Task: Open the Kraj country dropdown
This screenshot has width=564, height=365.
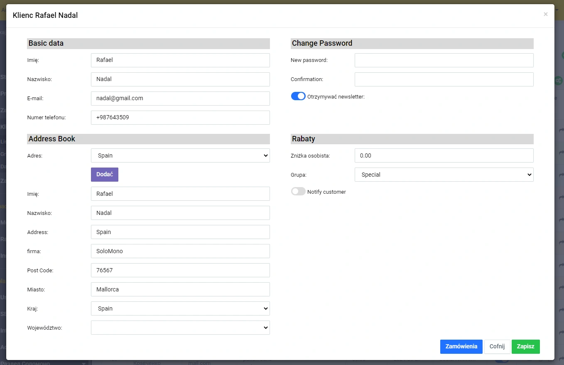Action: 180,308
